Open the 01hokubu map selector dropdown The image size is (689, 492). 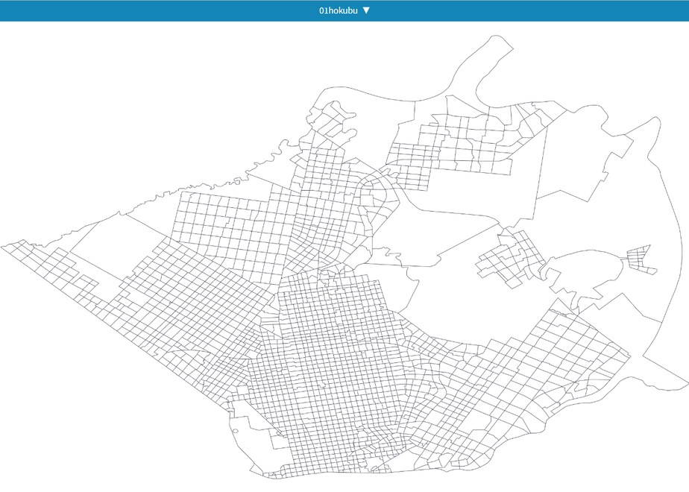click(x=344, y=10)
